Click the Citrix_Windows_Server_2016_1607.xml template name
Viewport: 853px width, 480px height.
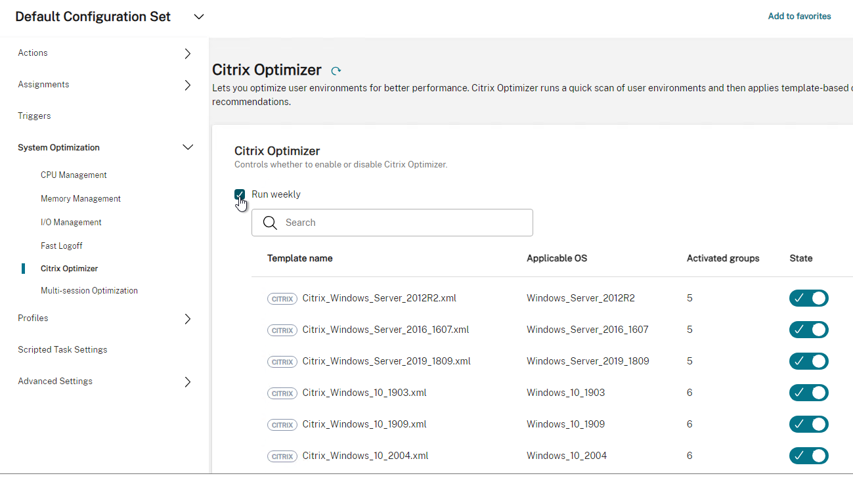click(385, 330)
